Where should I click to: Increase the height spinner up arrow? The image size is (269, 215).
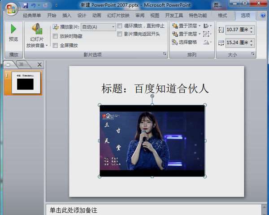click(x=252, y=28)
